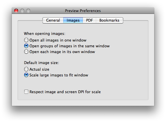The height and width of the screenshot is (122, 166).
Task: Open the PDF preferences tab
Action: (89, 20)
